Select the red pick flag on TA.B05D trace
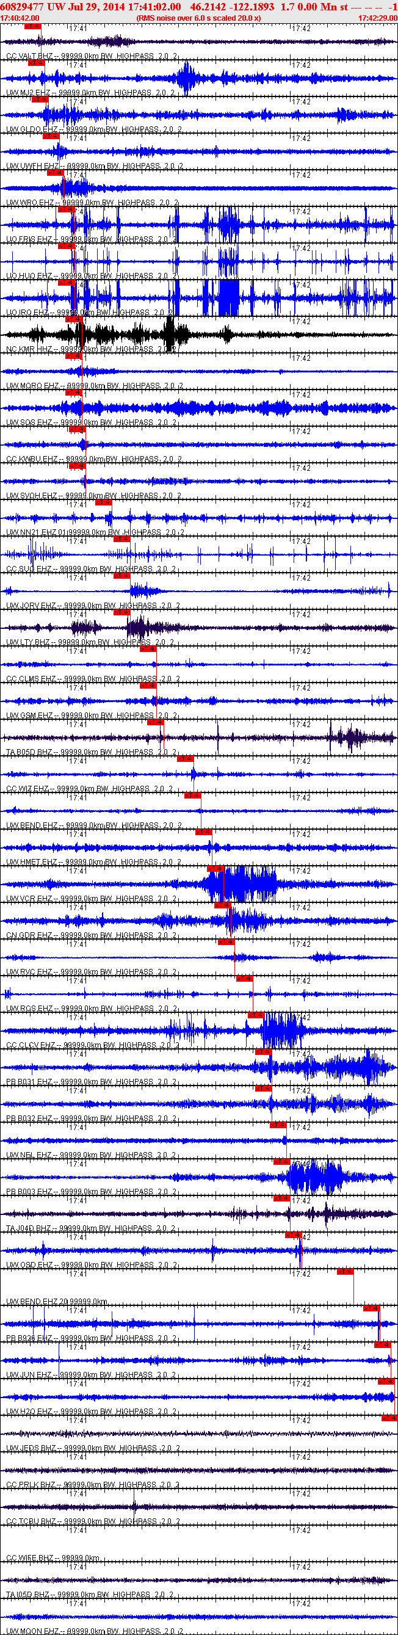The width and height of the screenshot is (398, 1635). tap(155, 722)
